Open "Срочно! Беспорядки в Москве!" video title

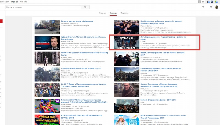point(159,85)
